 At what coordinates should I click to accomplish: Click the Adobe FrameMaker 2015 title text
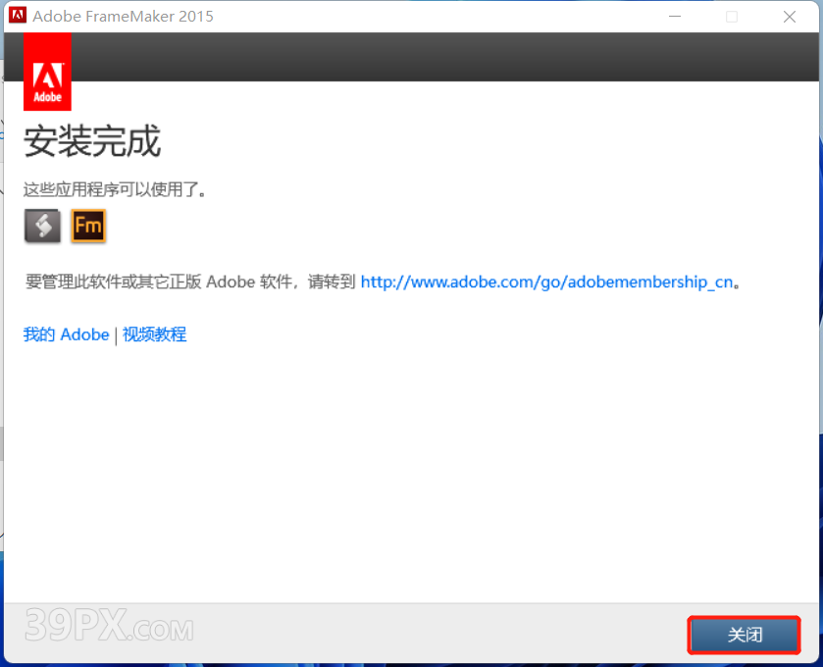123,17
